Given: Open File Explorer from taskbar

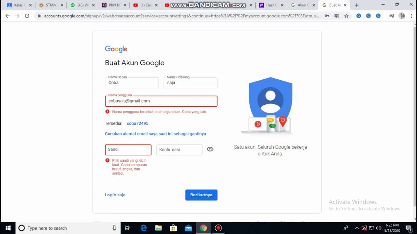Looking at the screenshot, I should [158, 228].
